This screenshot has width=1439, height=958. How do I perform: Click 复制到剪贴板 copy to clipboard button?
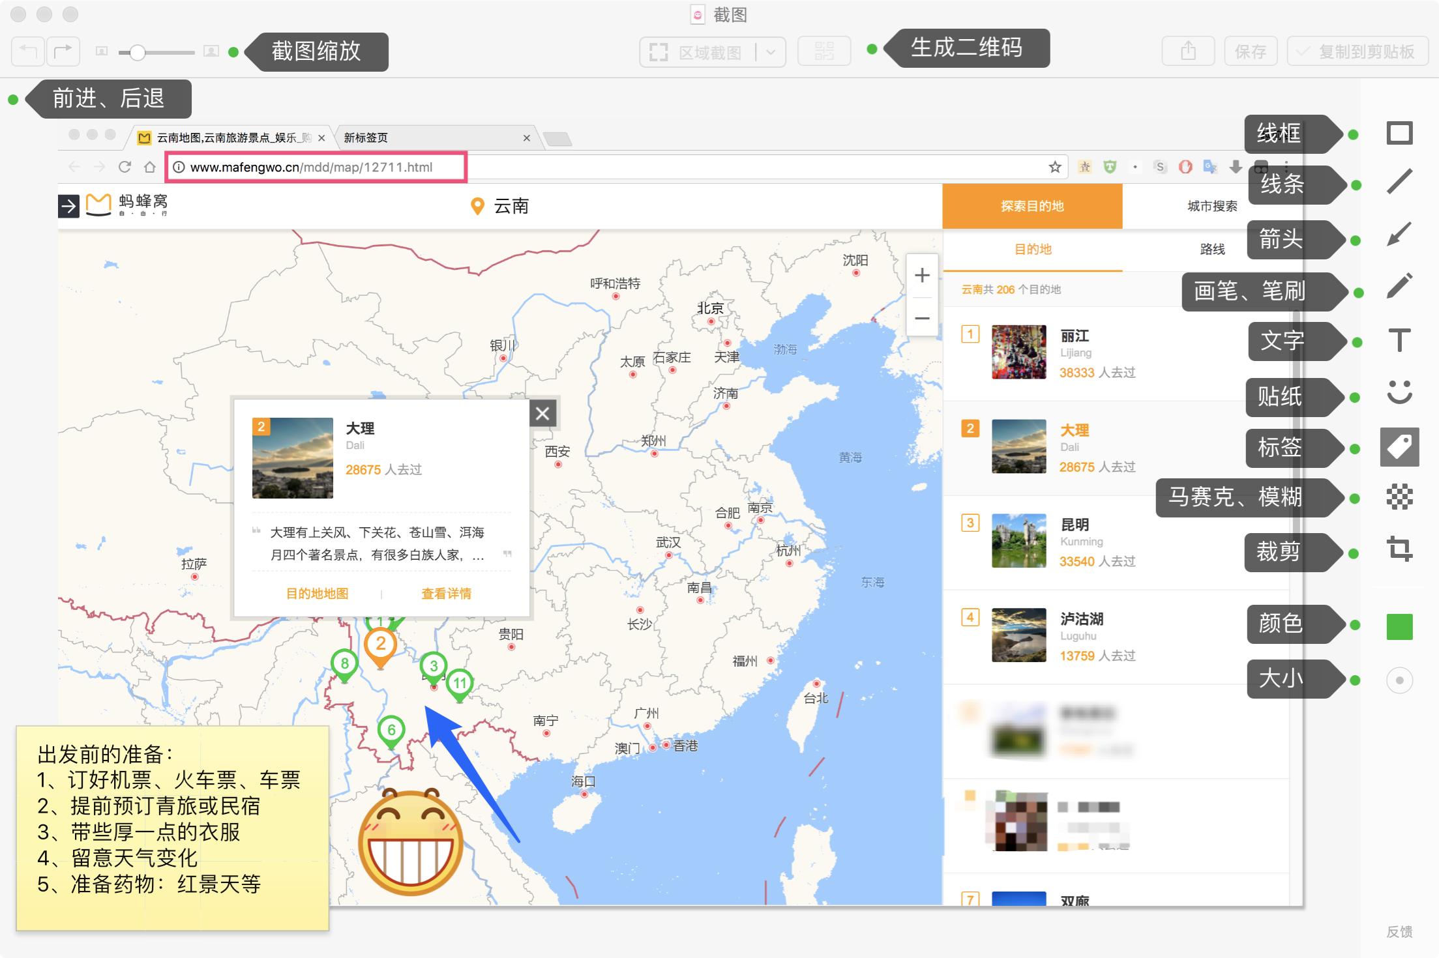pos(1357,51)
